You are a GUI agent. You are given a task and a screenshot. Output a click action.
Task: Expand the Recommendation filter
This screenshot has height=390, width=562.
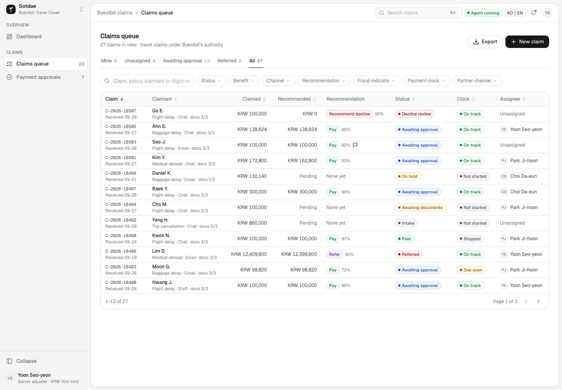324,81
